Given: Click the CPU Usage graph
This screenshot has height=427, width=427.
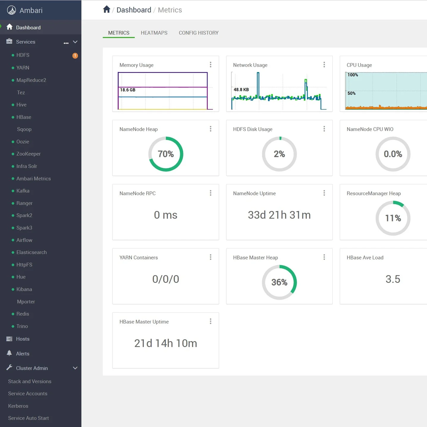Looking at the screenshot, I should coord(386,91).
